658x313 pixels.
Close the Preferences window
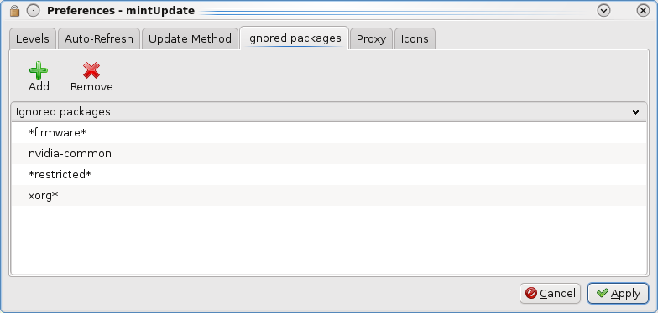click(x=643, y=11)
